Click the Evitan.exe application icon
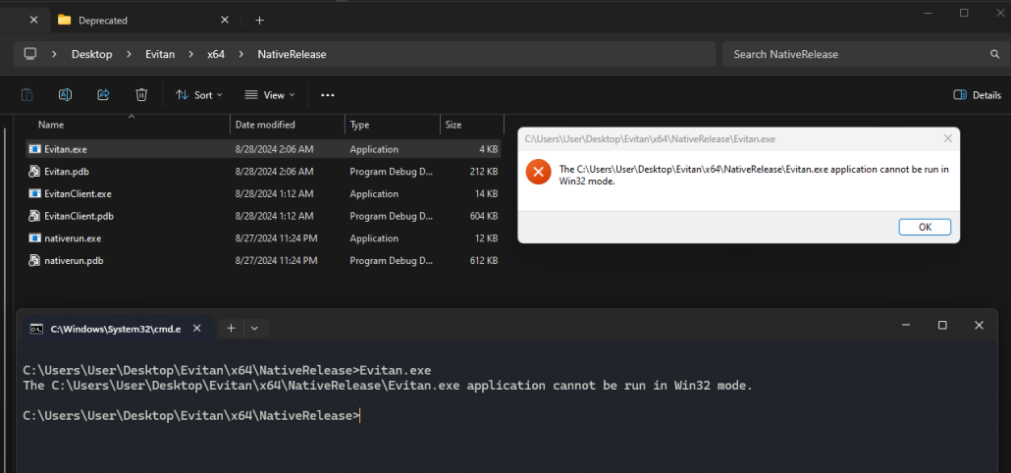 click(34, 149)
